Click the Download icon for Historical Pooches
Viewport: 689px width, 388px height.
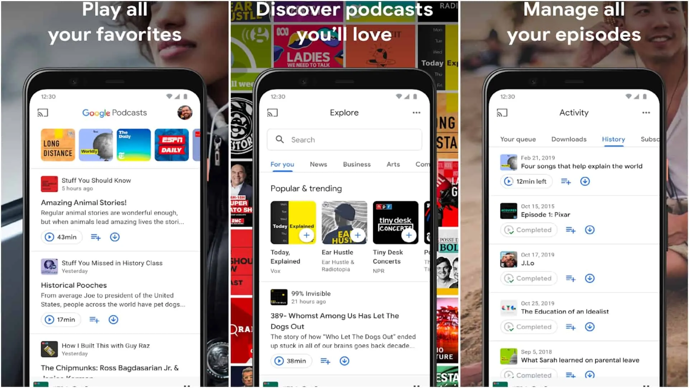pyautogui.click(x=113, y=320)
